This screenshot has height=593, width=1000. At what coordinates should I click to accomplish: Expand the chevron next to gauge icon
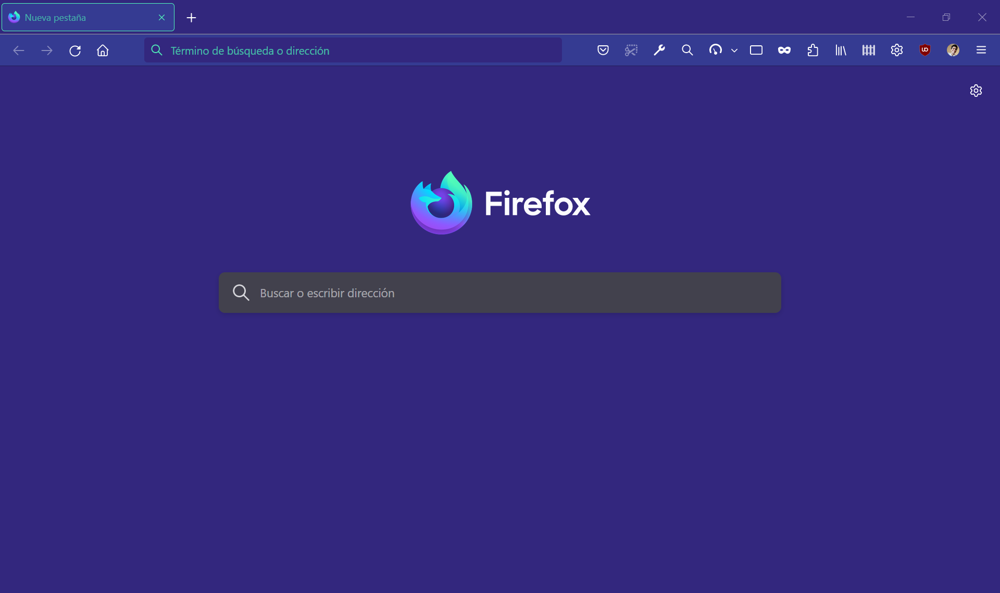(734, 51)
